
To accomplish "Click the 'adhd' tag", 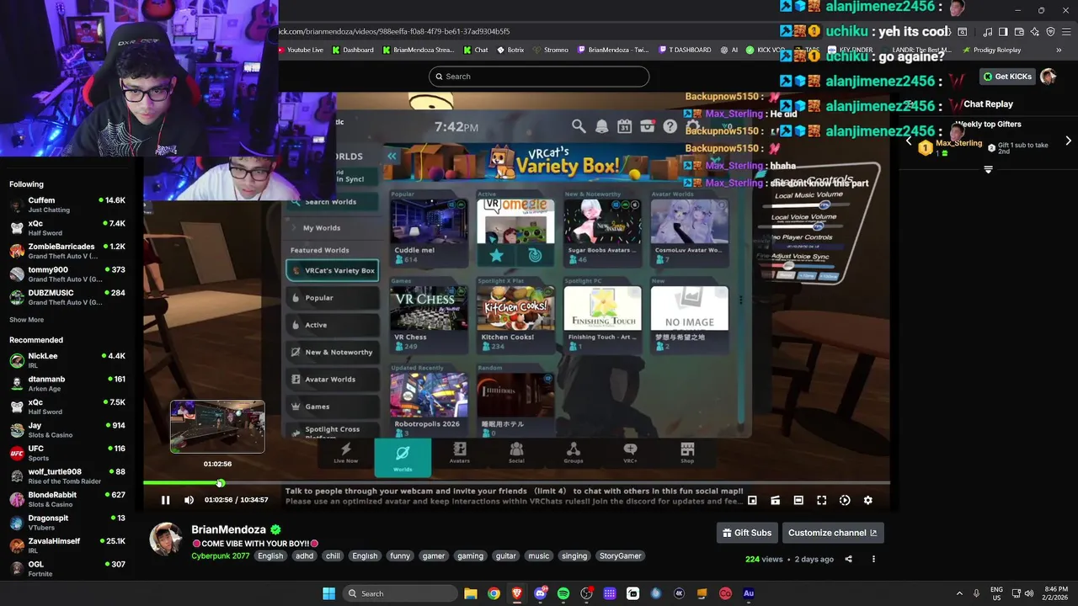I will 305,555.
